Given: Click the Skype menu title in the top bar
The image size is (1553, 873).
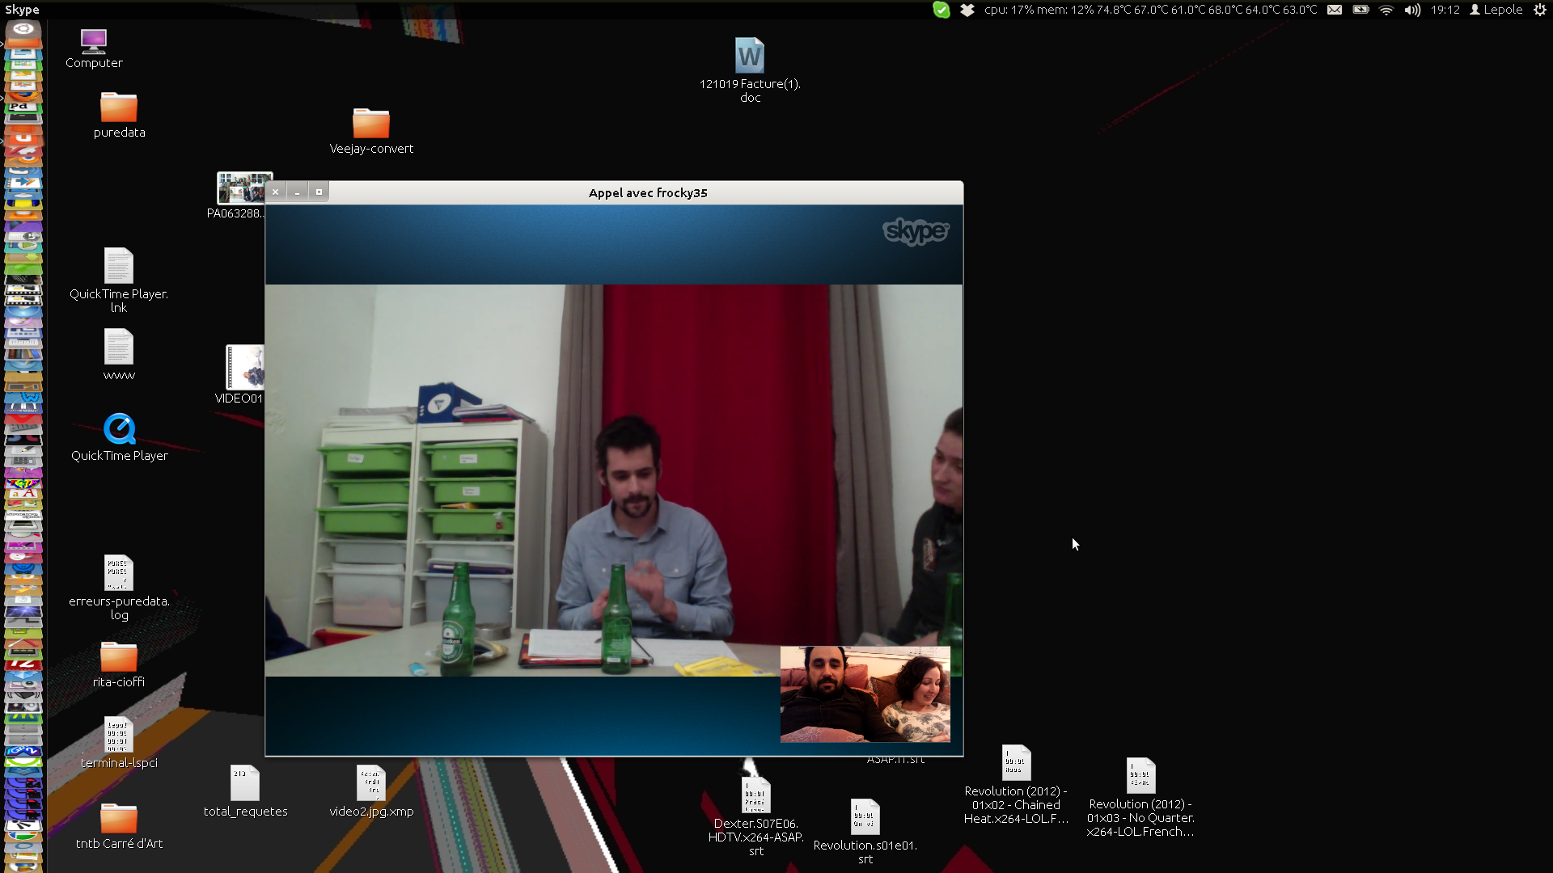Looking at the screenshot, I should (x=22, y=10).
